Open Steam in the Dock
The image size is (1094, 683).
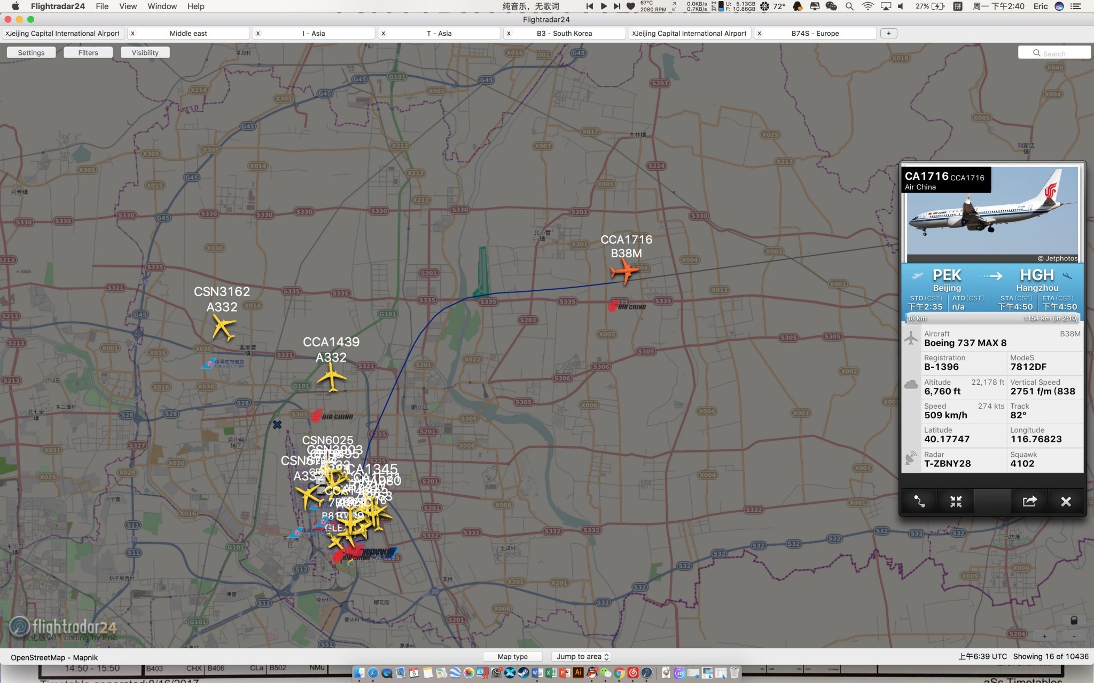coord(523,672)
